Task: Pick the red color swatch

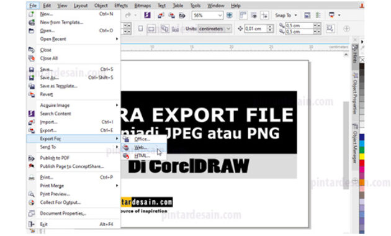Action: click(x=362, y=163)
